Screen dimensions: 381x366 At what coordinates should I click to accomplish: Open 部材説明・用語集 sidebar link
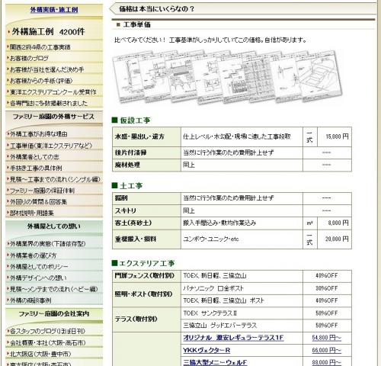[32, 213]
